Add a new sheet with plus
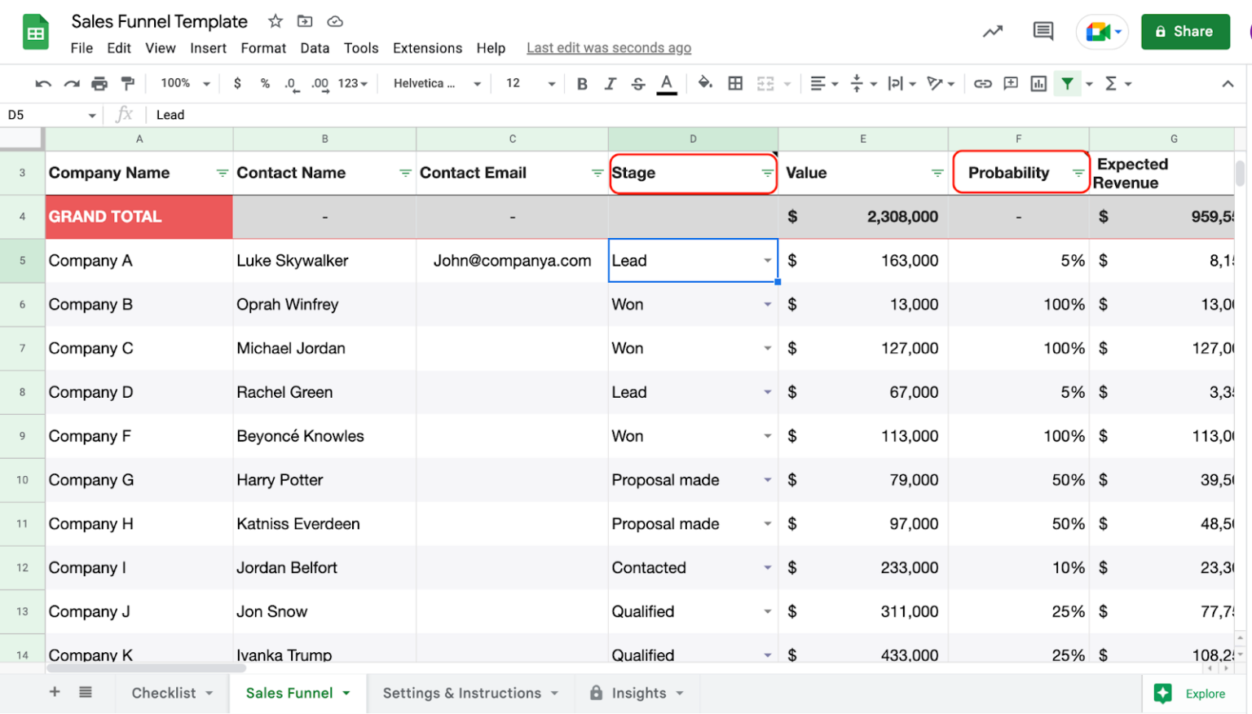The height and width of the screenshot is (714, 1252). (x=55, y=692)
